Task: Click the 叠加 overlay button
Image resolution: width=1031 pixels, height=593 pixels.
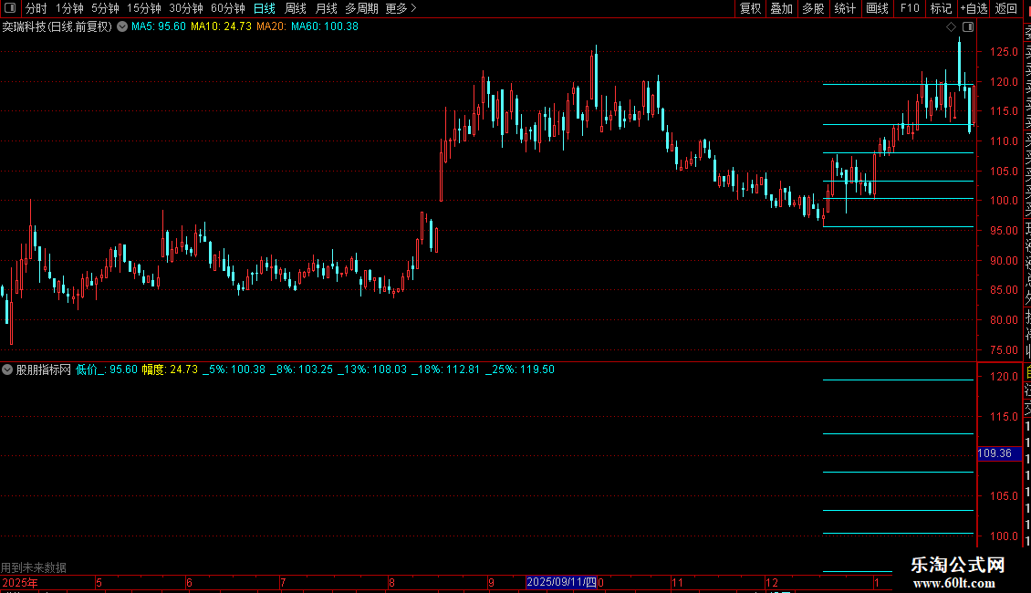Action: 782,8
